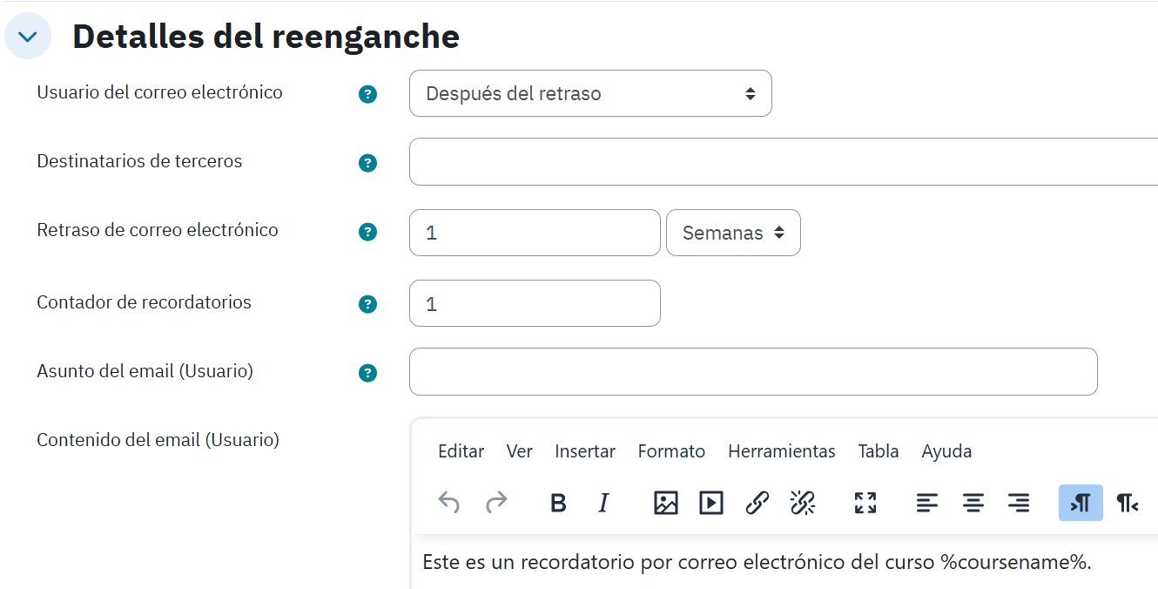This screenshot has height=589, width=1158.
Task: Toggle fullscreen mode in the editor
Action: [865, 503]
